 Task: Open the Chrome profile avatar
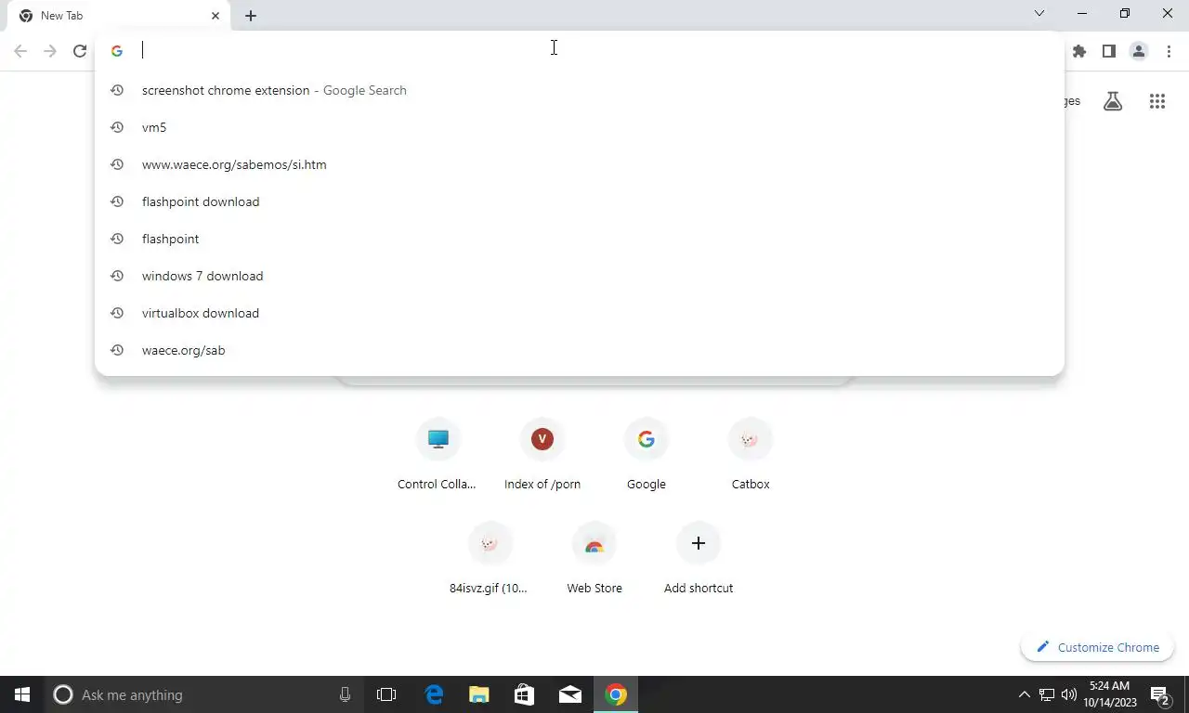(x=1139, y=51)
